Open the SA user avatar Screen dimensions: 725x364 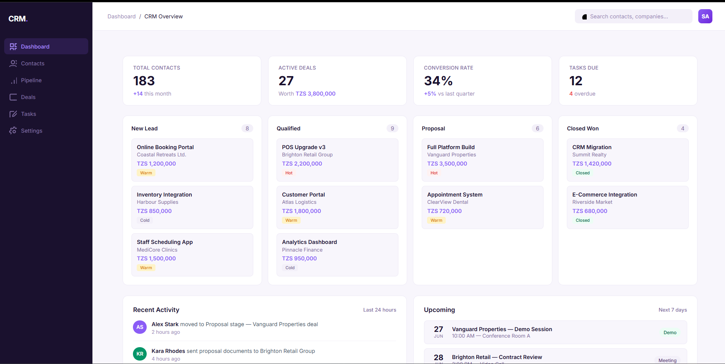pos(705,16)
